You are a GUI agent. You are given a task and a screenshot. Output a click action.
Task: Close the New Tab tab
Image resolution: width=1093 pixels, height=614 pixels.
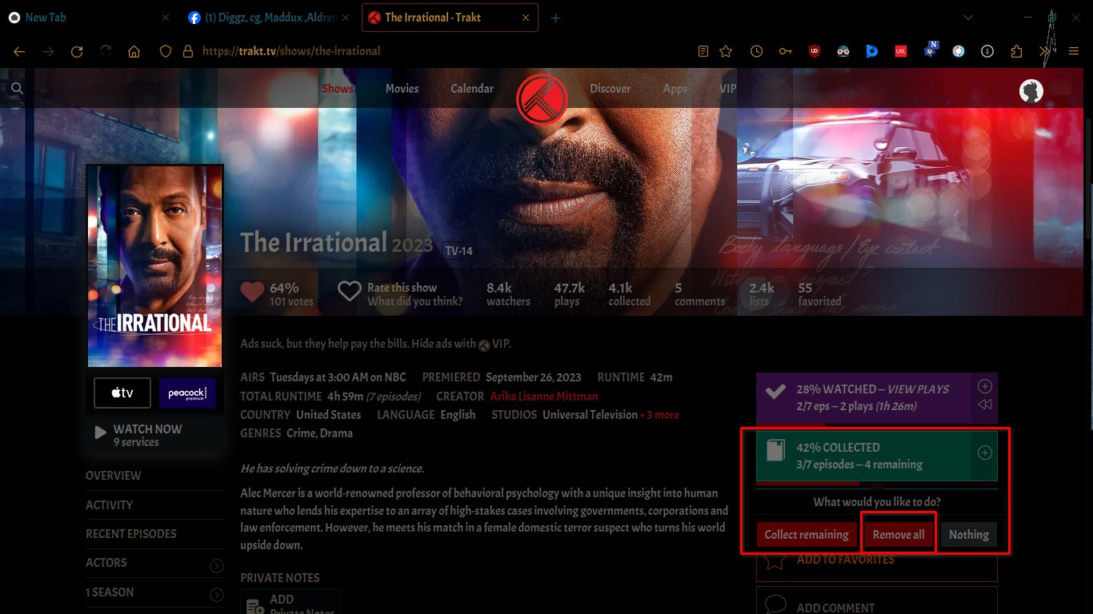click(166, 18)
